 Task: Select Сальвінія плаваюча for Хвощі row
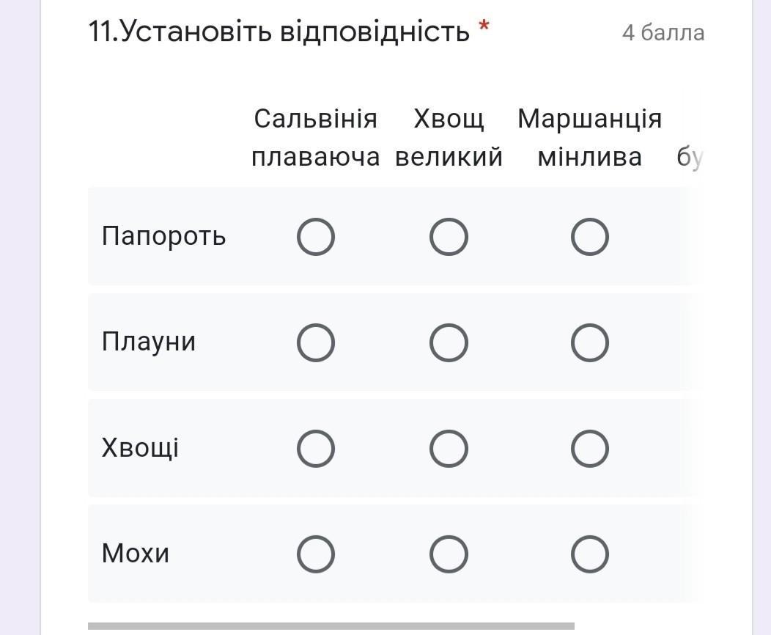click(x=316, y=448)
